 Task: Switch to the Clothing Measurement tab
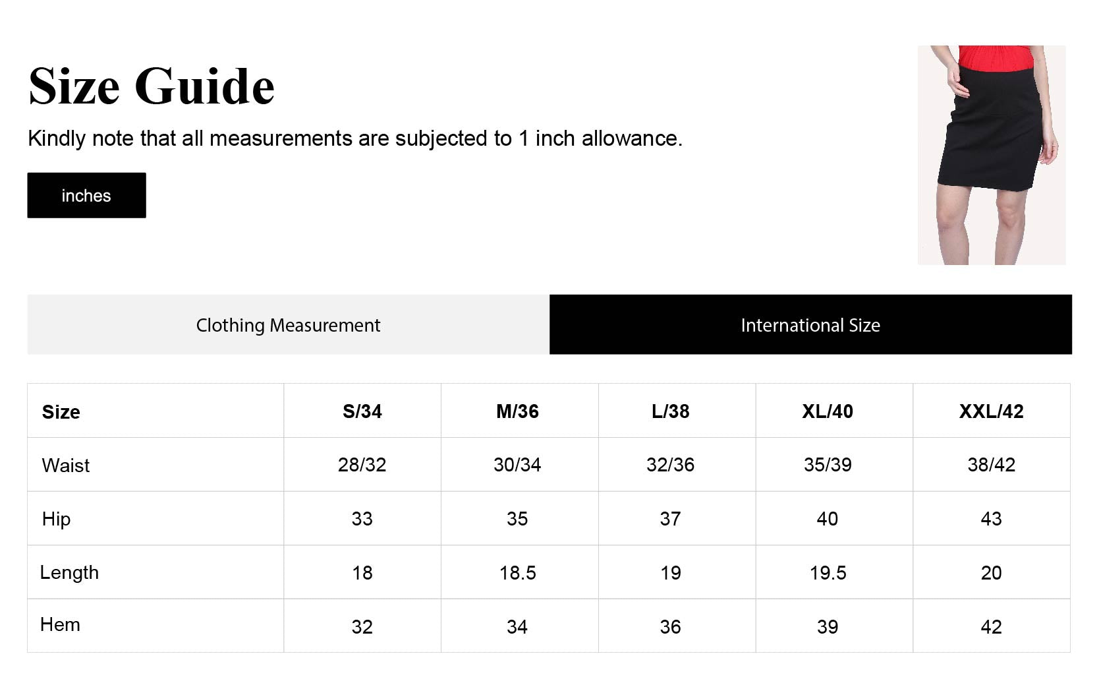[288, 324]
